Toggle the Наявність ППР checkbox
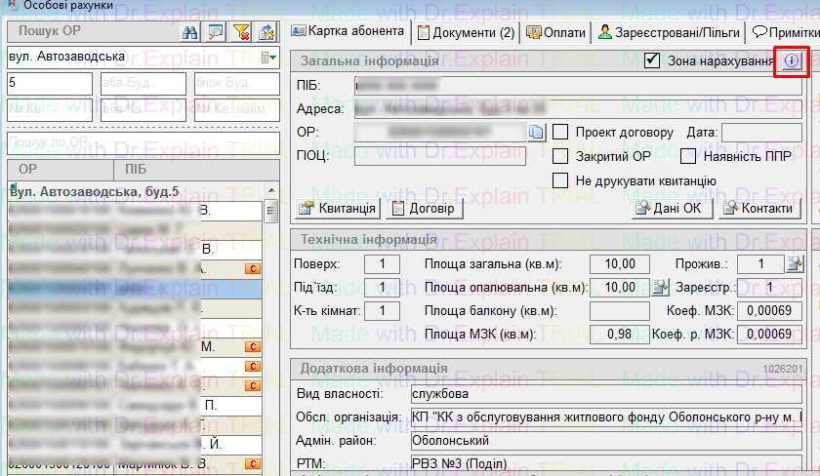This screenshot has width=820, height=476. (x=687, y=156)
